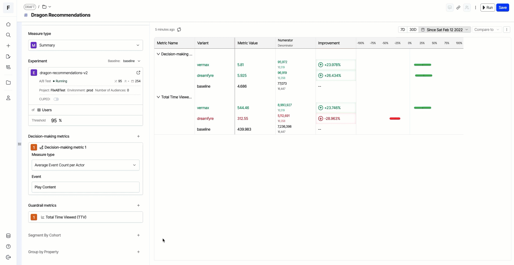
Task: Click the DRAFT badge
Action: (30, 7)
